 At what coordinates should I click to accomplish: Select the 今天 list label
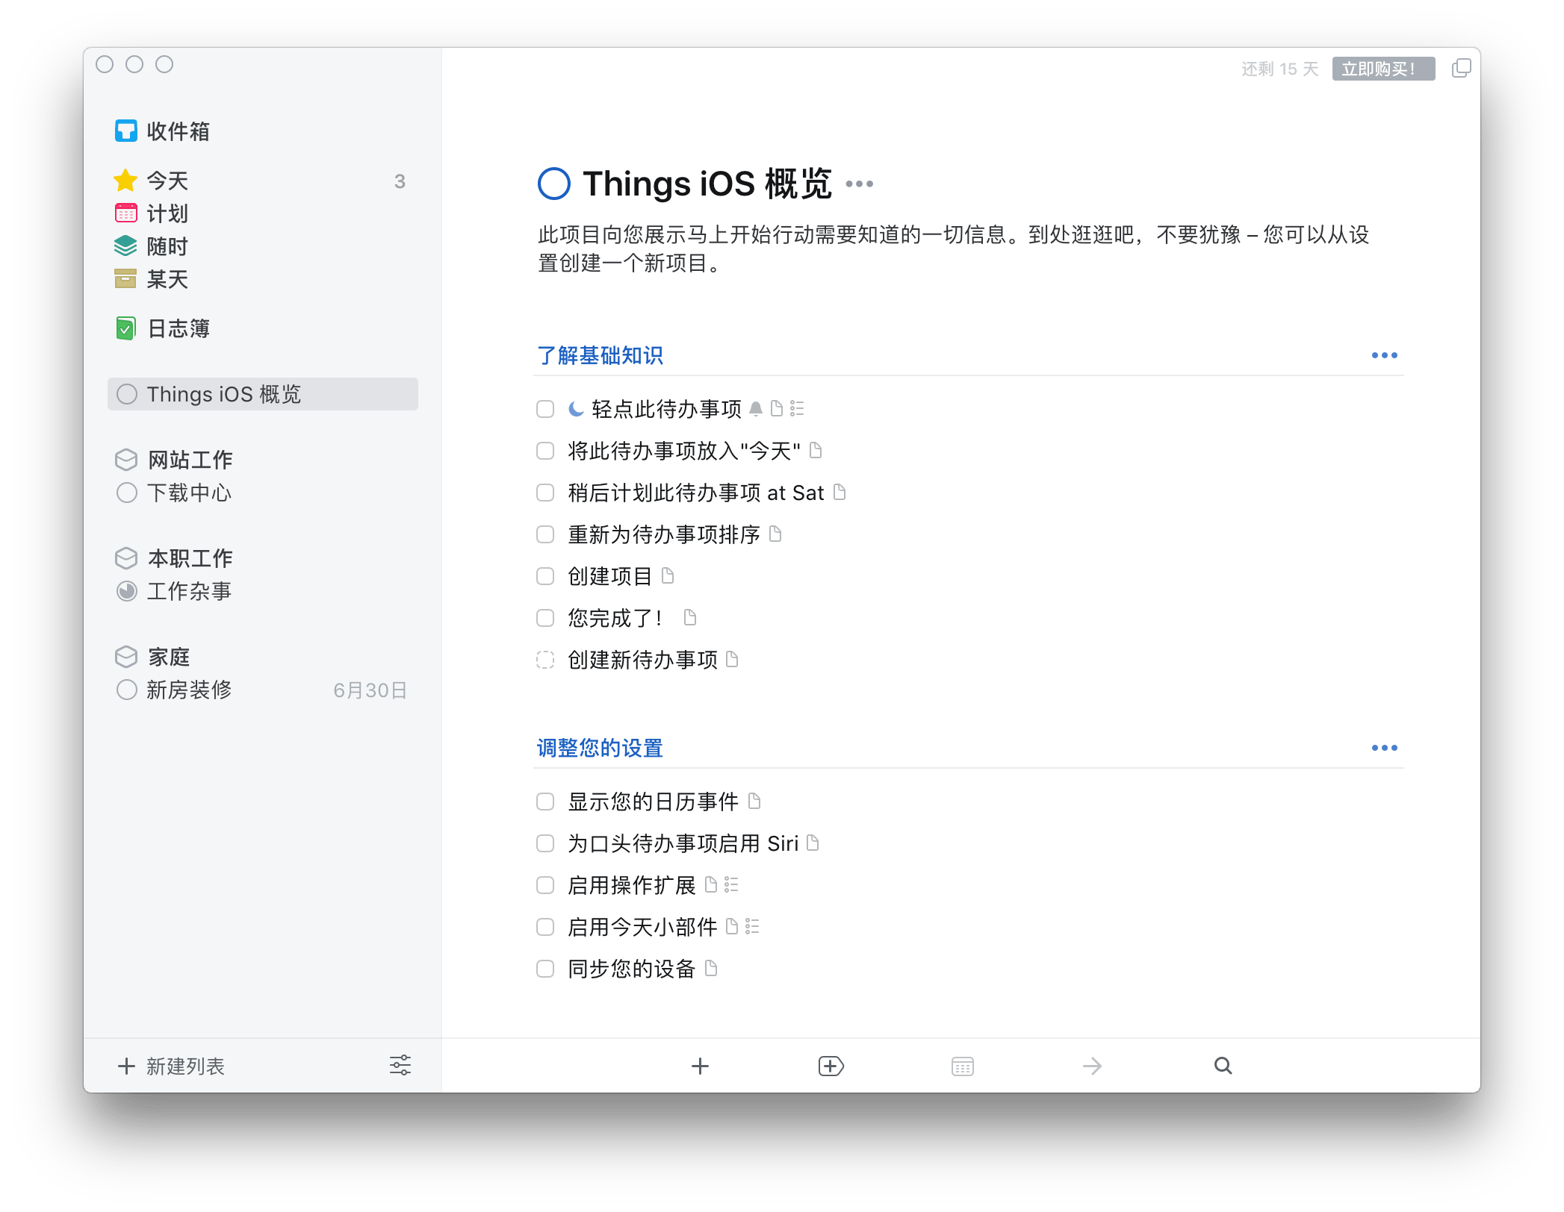[167, 181]
